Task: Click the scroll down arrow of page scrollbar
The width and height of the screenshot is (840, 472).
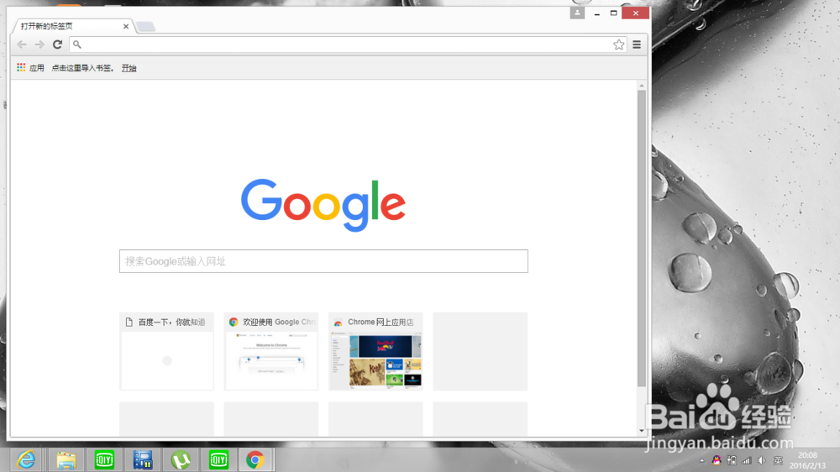Action: click(x=641, y=431)
